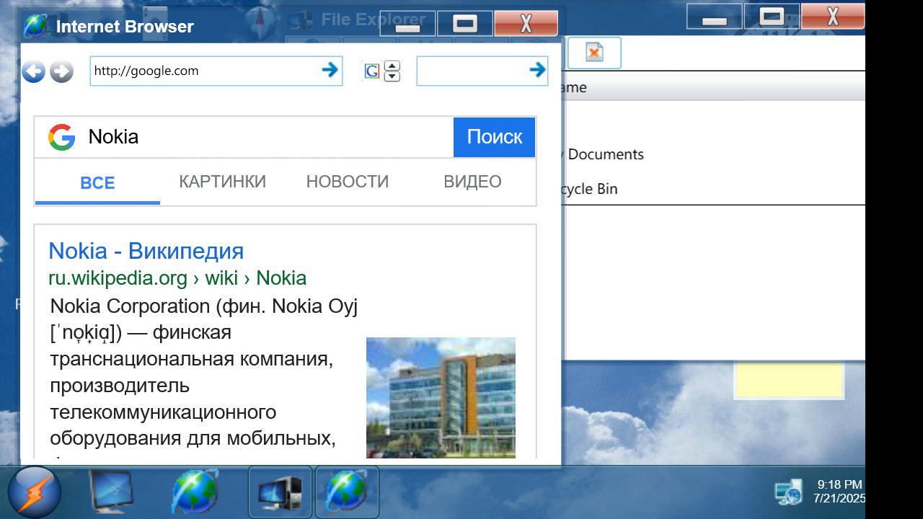Click the browser Forward arrow button
The image size is (923, 519).
click(62, 71)
